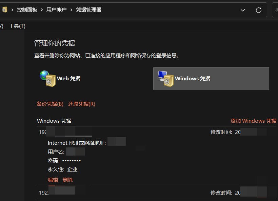Click the Credential Manager icon in address bar
Screen dimensions: 278x201
click(x=5, y=9)
